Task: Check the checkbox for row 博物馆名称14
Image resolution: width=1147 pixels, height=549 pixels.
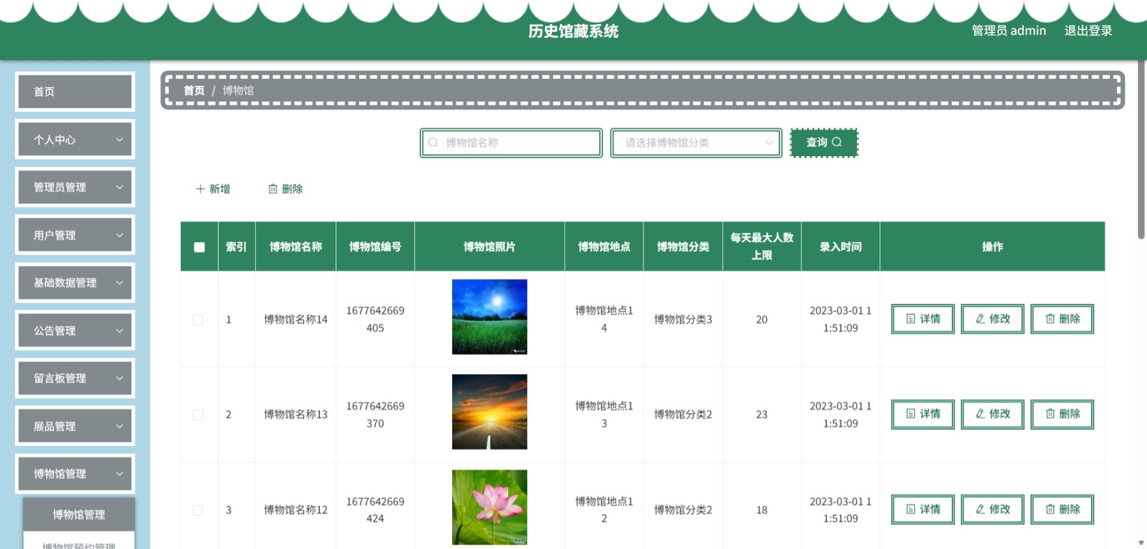Action: pyautogui.click(x=198, y=319)
